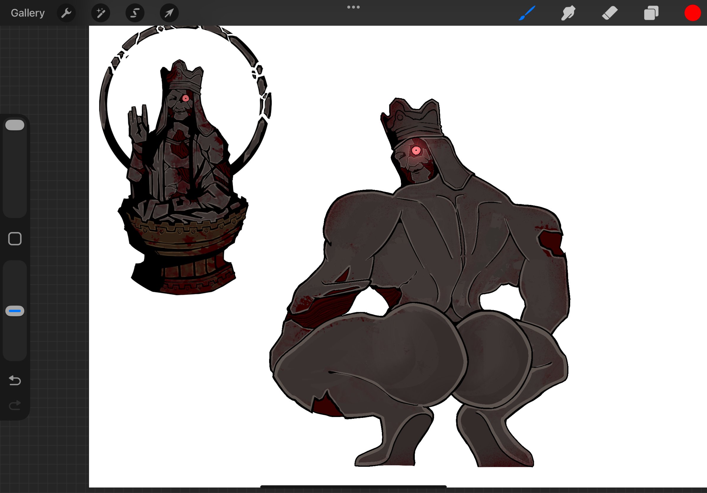Tap the brush opacity slider handle
This screenshot has width=707, height=493.
[x=15, y=311]
